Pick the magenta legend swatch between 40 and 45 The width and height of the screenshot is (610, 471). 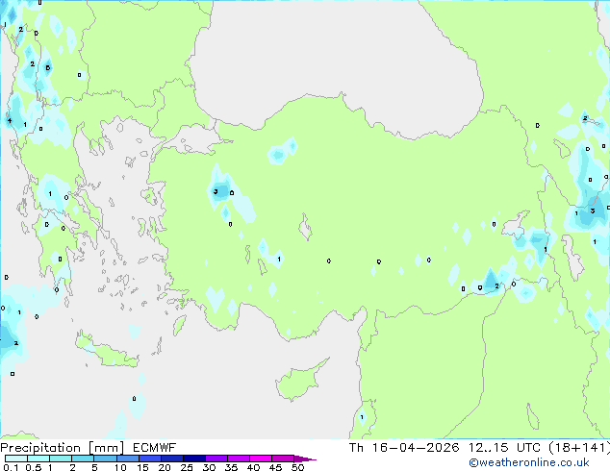[x=261, y=459]
